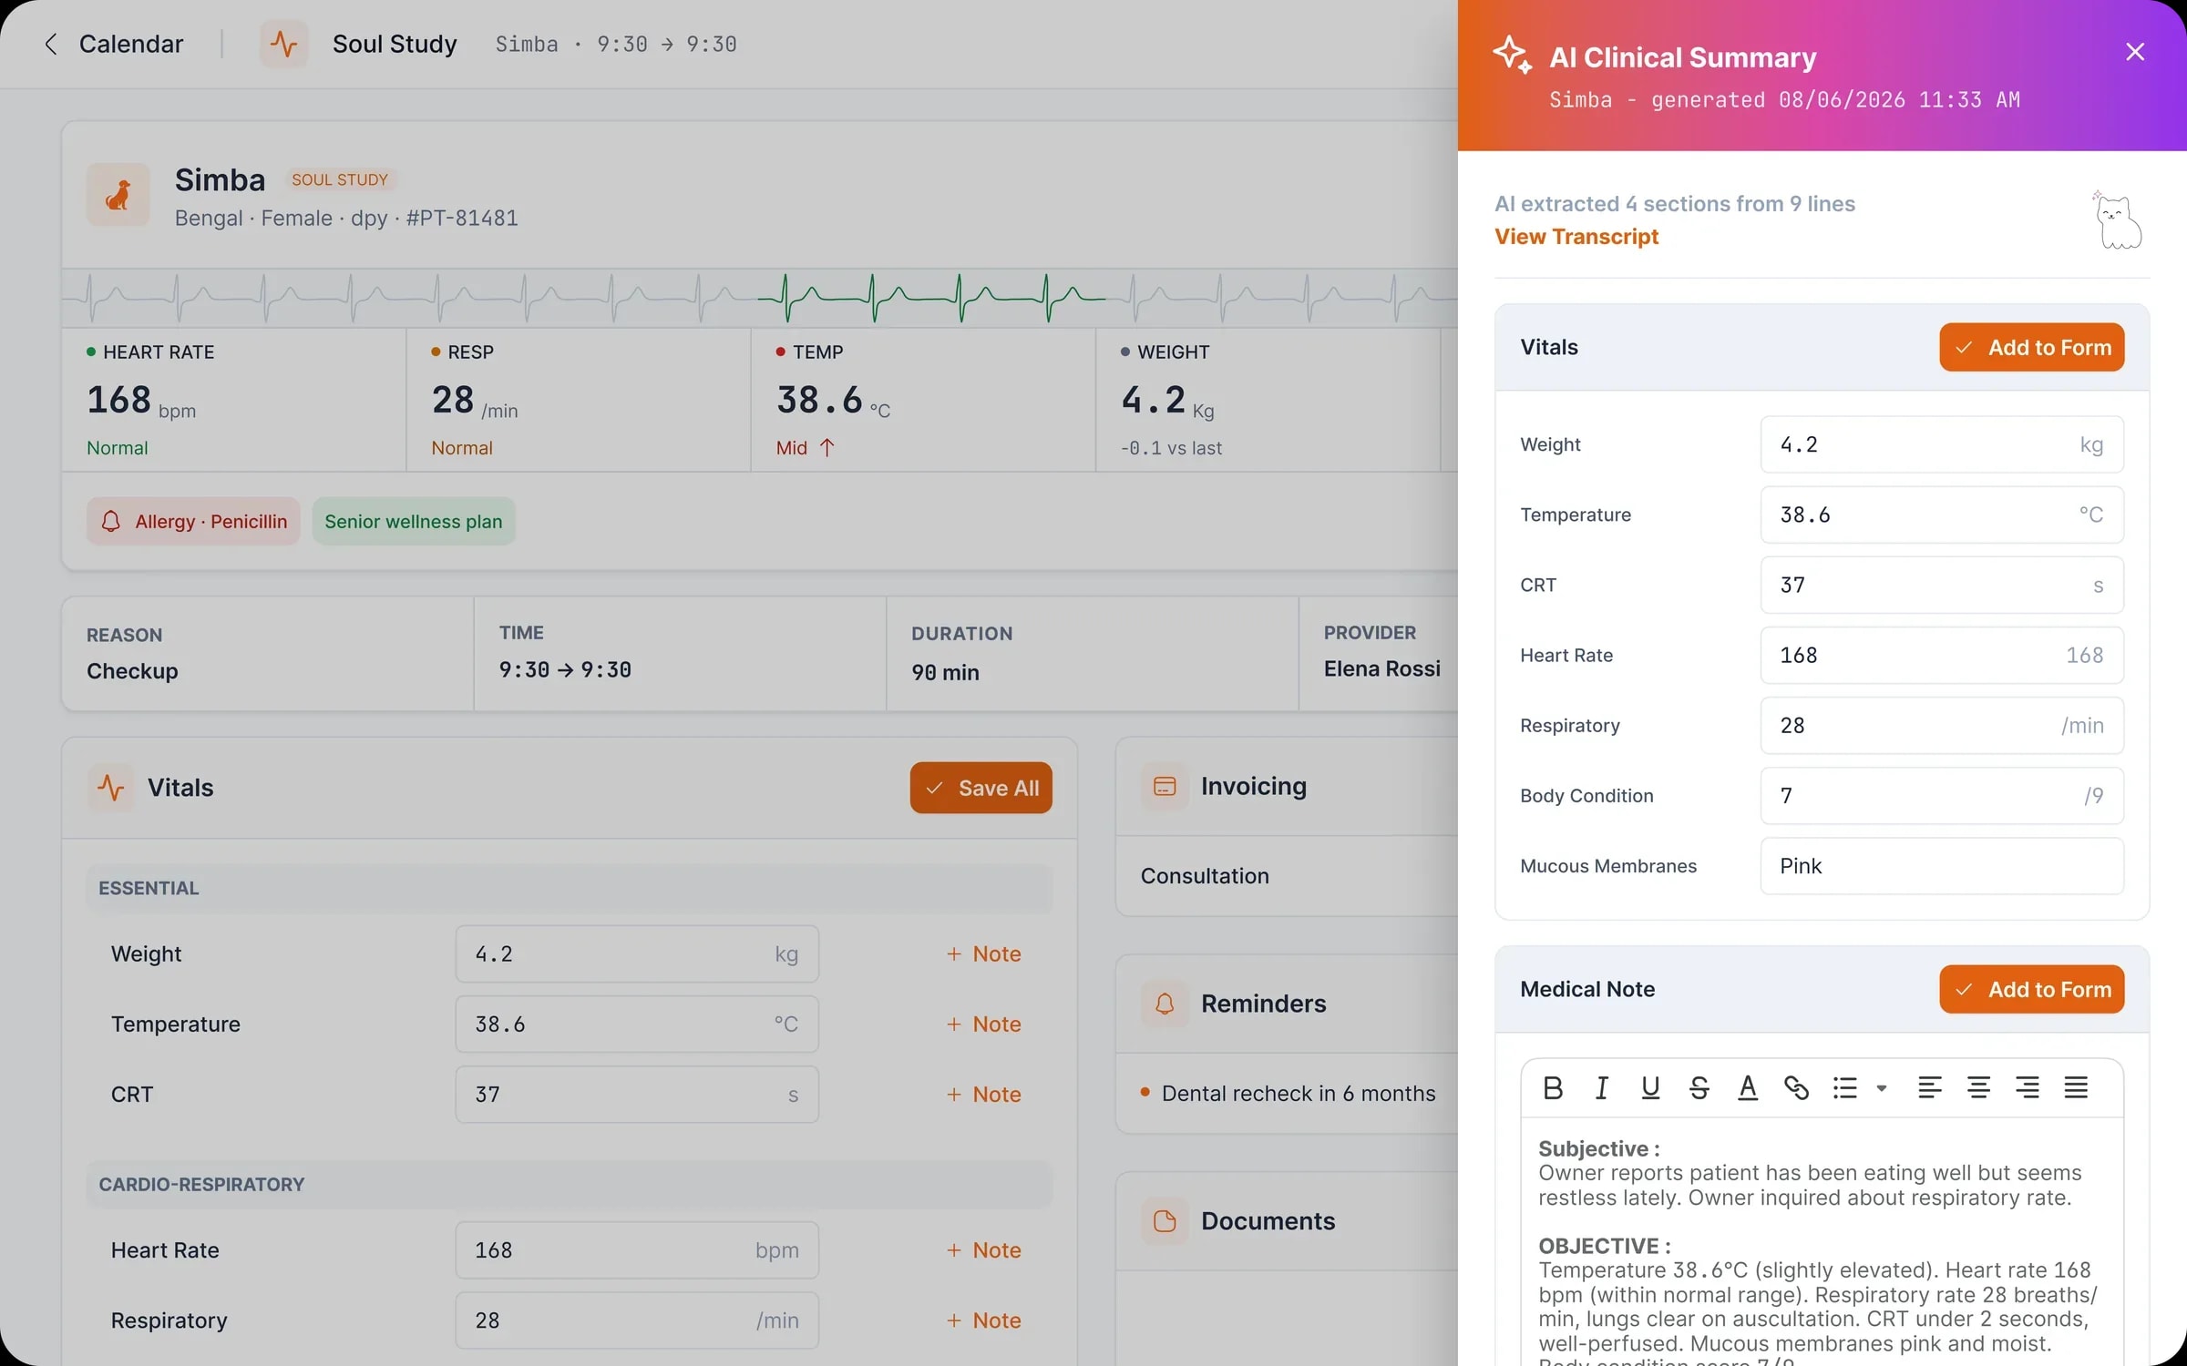This screenshot has height=1366, width=2187.
Task: Add Vitals section to form
Action: [2031, 347]
